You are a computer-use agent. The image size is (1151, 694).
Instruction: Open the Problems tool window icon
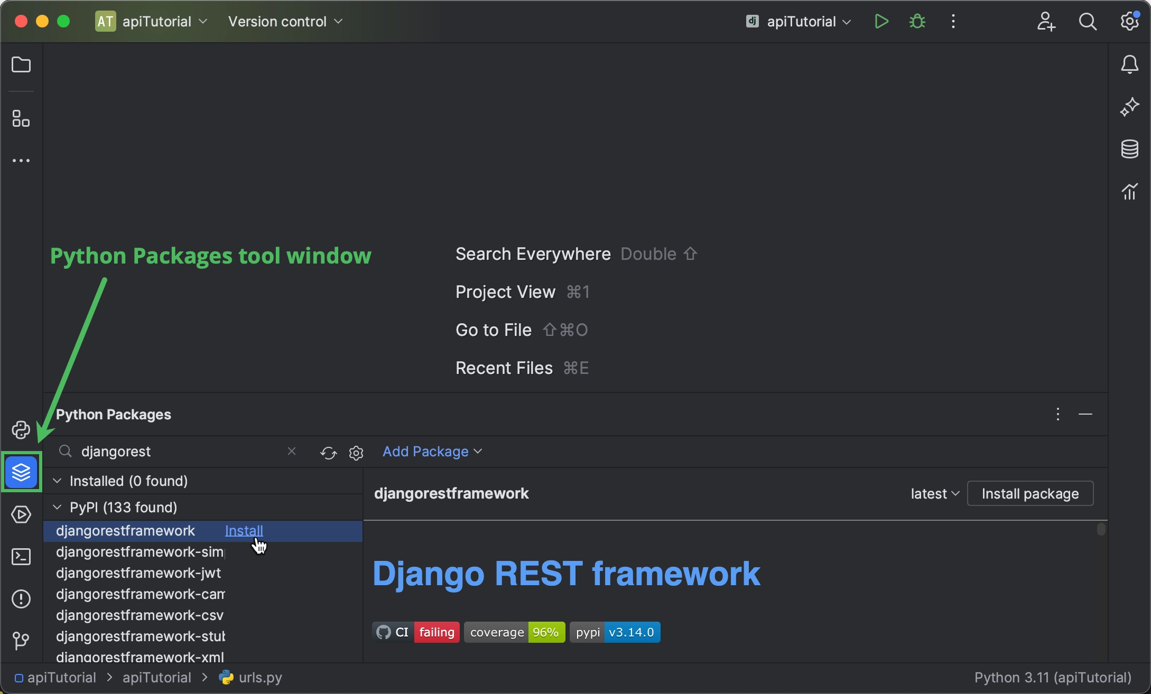coord(21,599)
